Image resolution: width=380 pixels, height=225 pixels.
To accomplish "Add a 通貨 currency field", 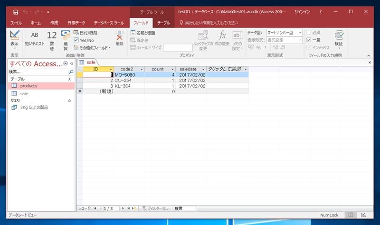I will coord(66,40).
